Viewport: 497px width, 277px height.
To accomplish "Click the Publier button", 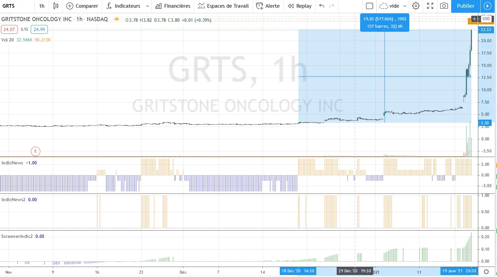I will (x=466, y=6).
